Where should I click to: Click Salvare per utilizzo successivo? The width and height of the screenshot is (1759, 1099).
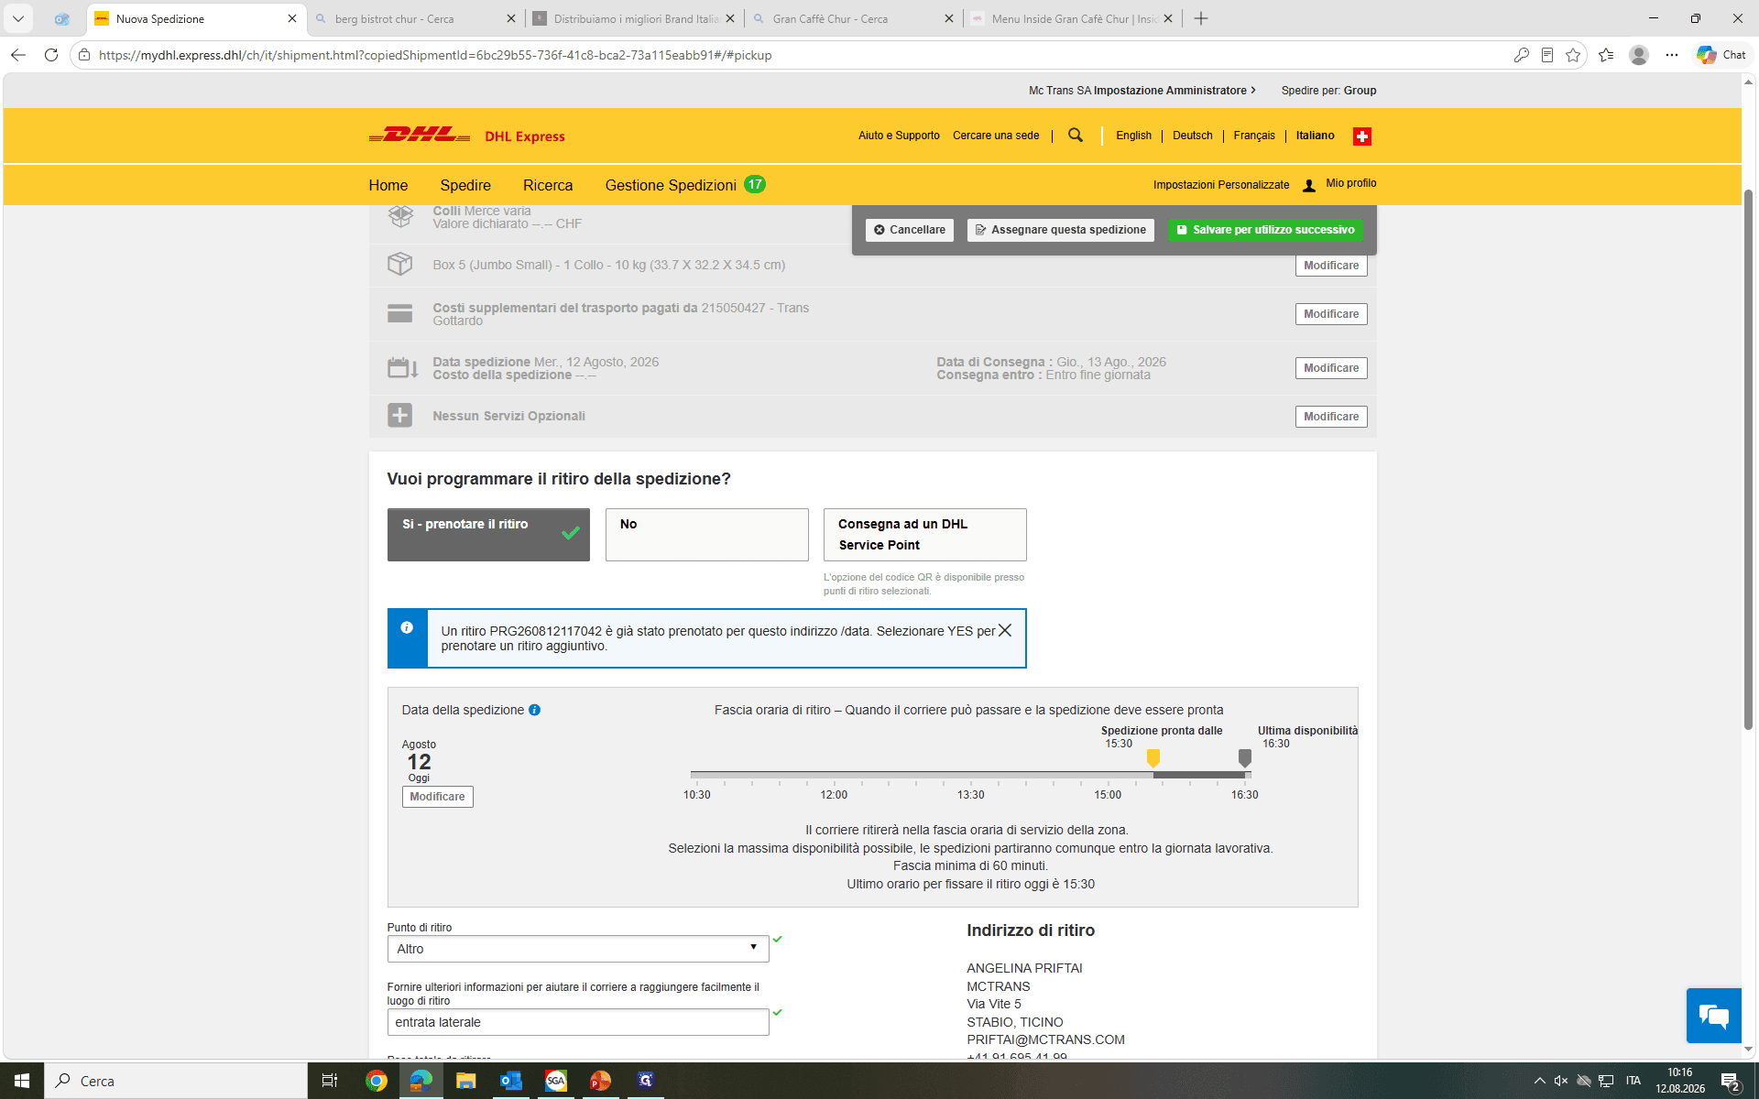(x=1265, y=230)
